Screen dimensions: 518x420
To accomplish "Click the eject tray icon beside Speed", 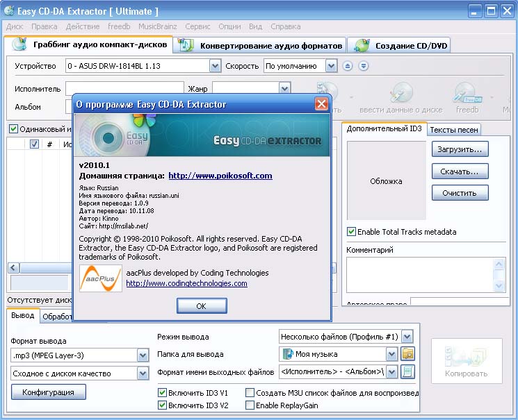I will tap(348, 66).
